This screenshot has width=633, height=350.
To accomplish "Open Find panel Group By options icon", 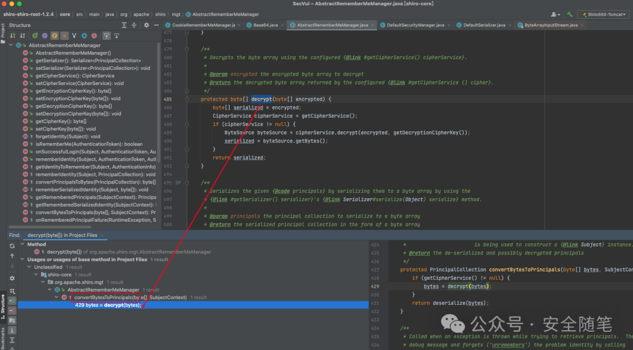I will [12, 291].
